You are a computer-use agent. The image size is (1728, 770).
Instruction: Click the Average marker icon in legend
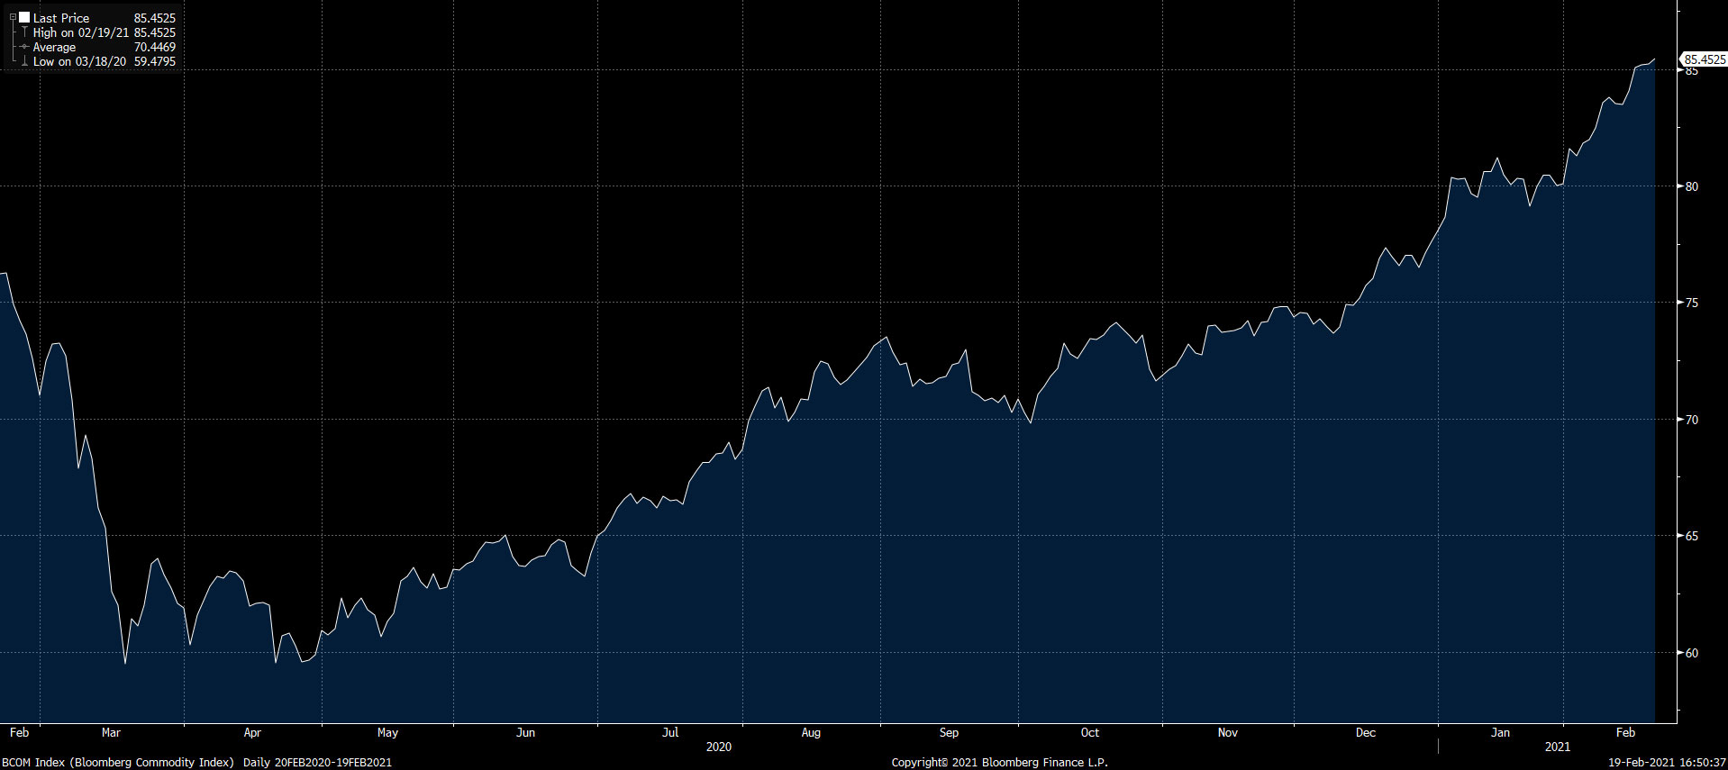[24, 47]
